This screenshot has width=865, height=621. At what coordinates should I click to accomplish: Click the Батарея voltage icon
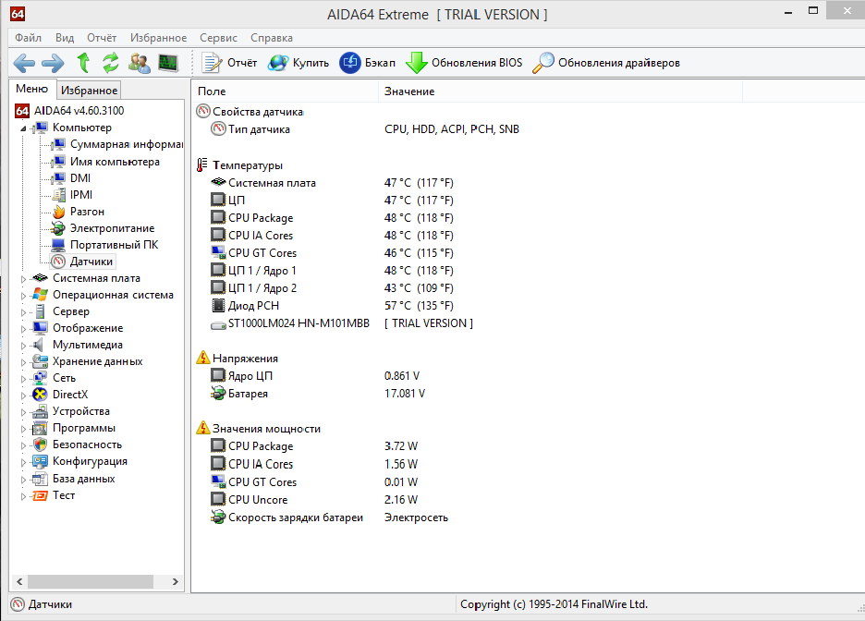218,394
